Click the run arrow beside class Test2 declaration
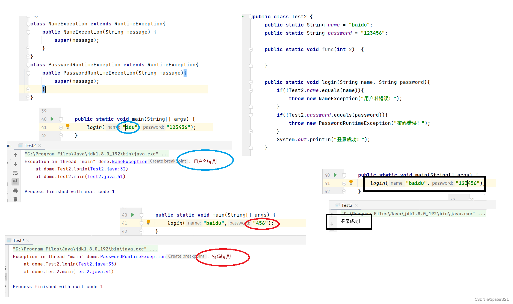This screenshot has height=304, width=513. point(243,17)
